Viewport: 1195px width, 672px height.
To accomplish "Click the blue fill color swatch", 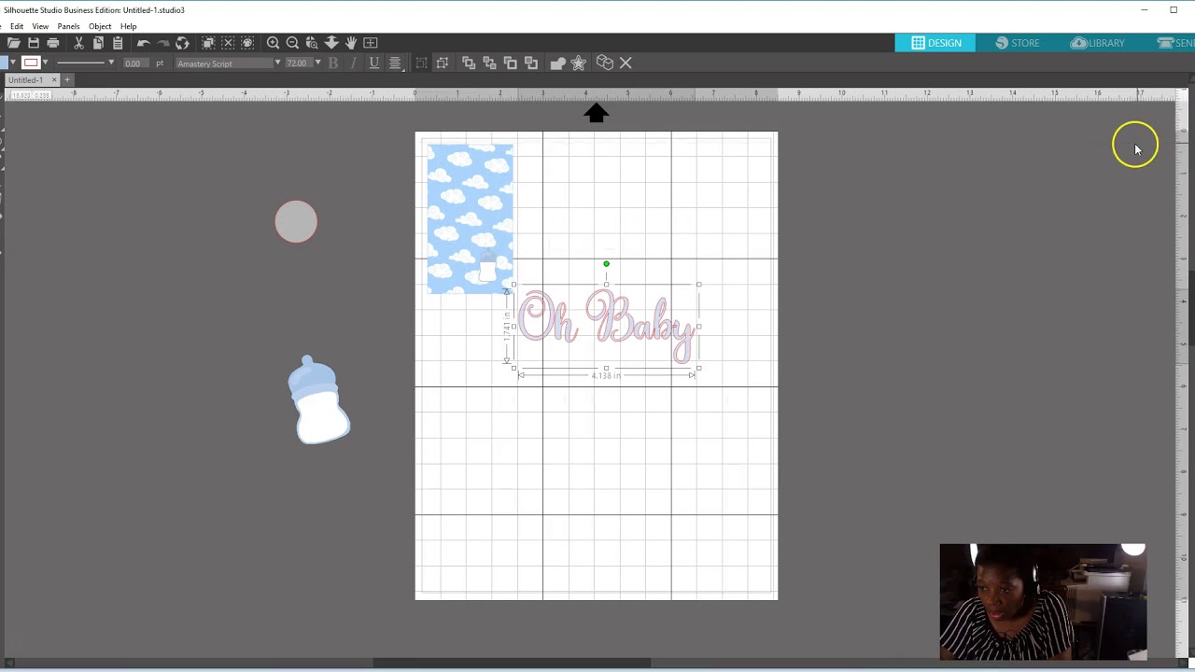I will (4, 63).
